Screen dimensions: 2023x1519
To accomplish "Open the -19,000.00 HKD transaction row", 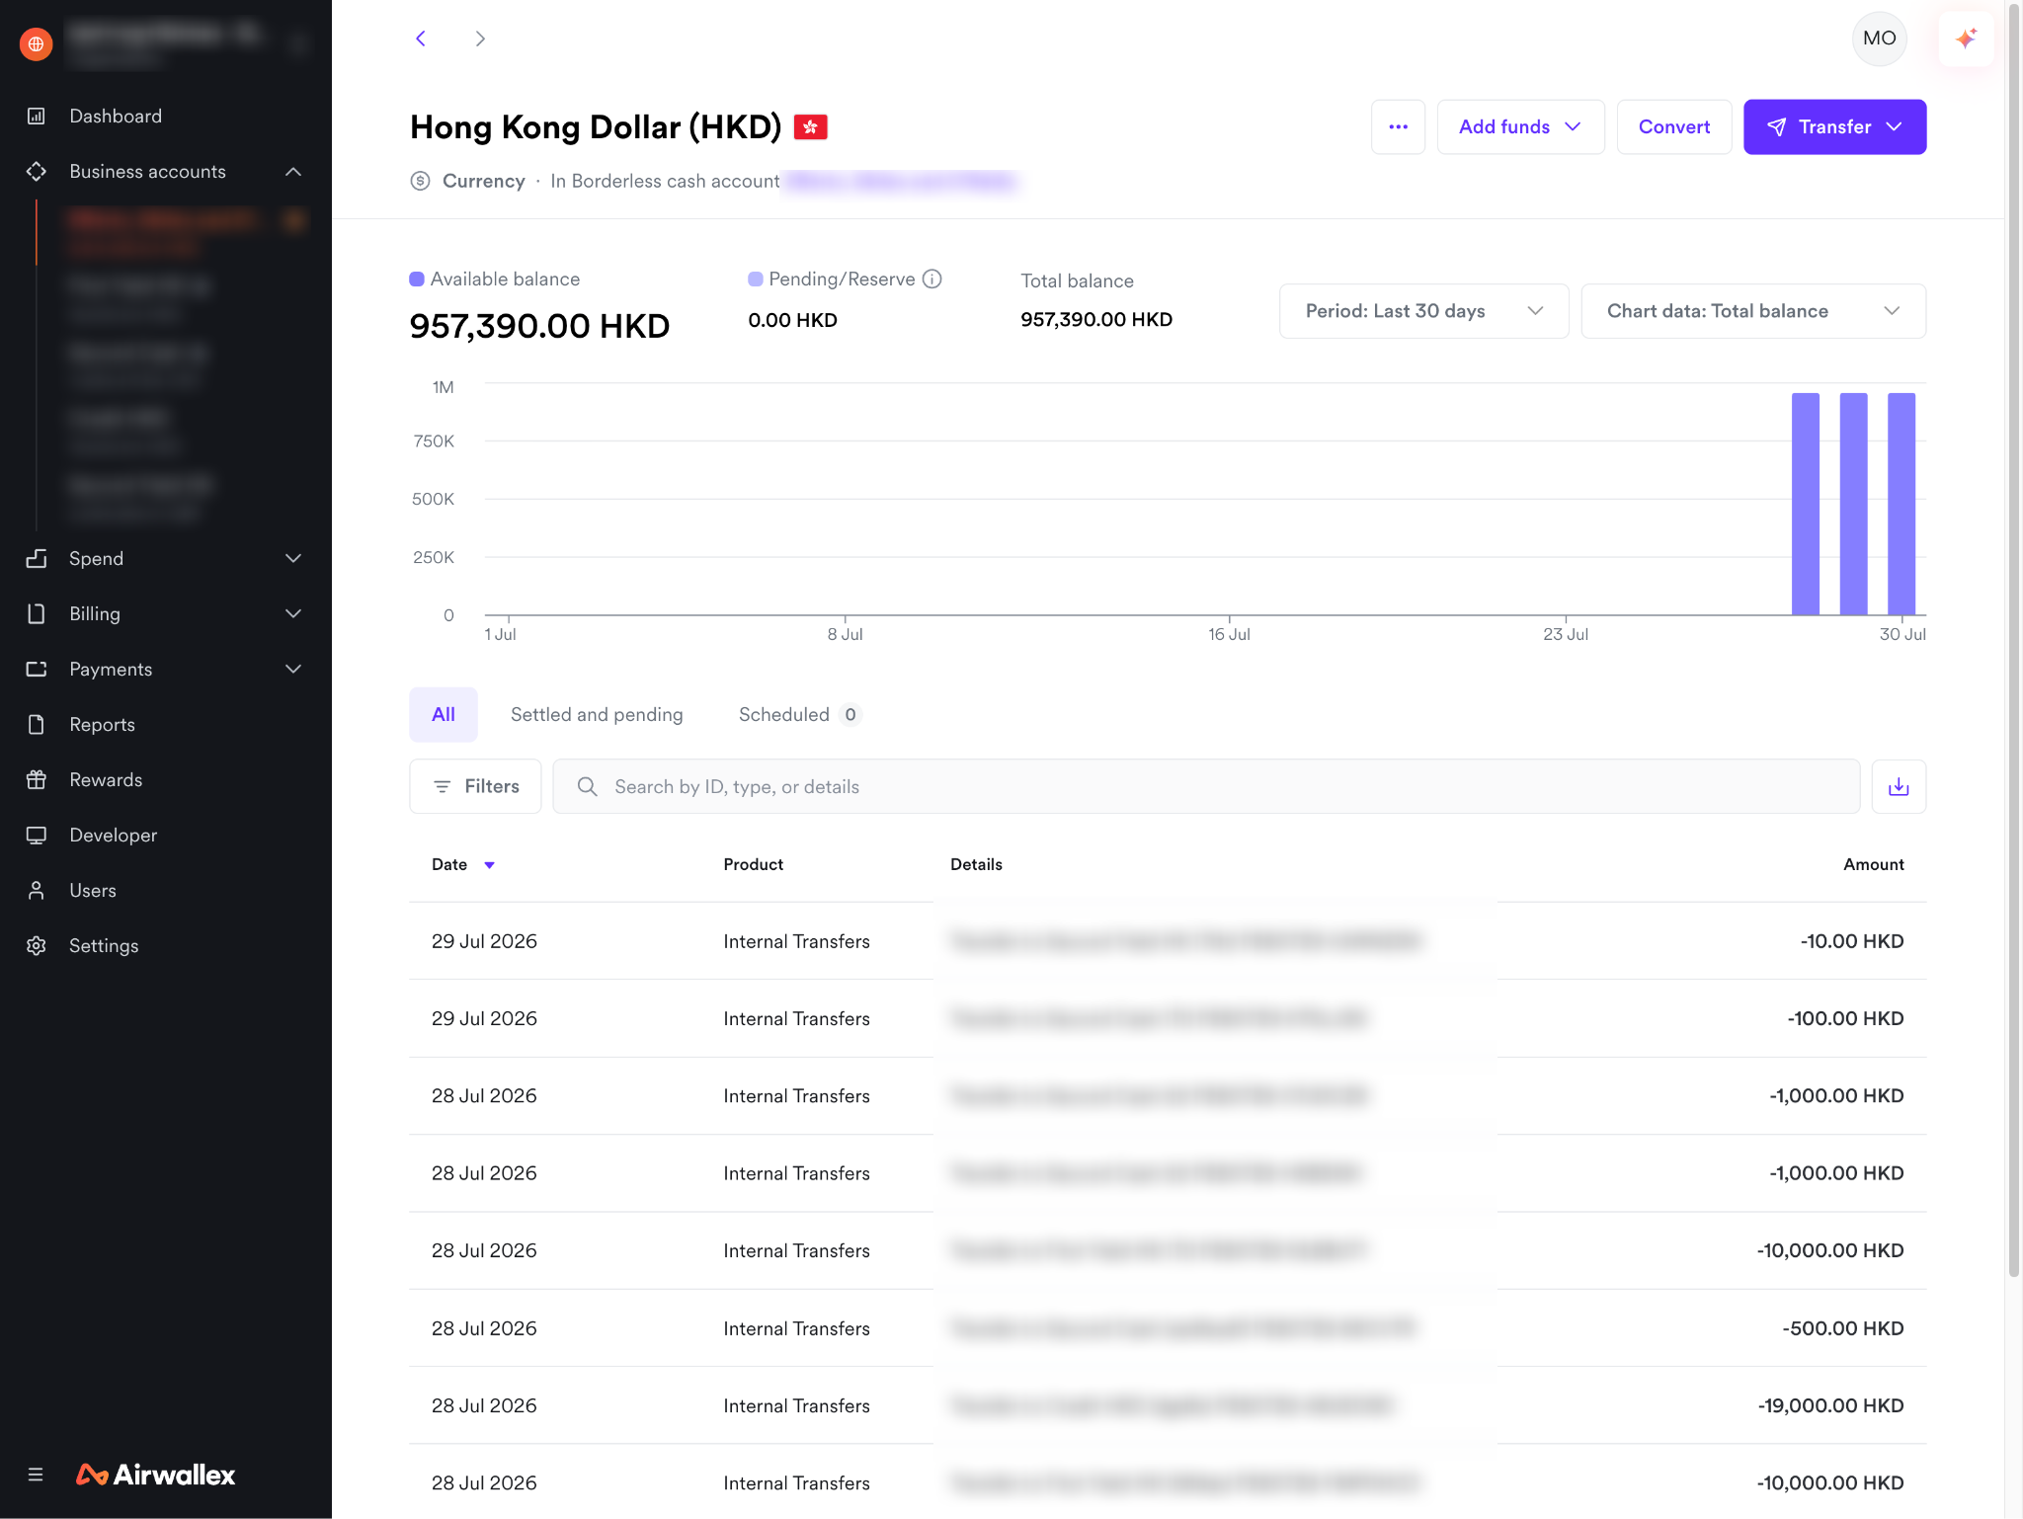I will pos(1168,1405).
